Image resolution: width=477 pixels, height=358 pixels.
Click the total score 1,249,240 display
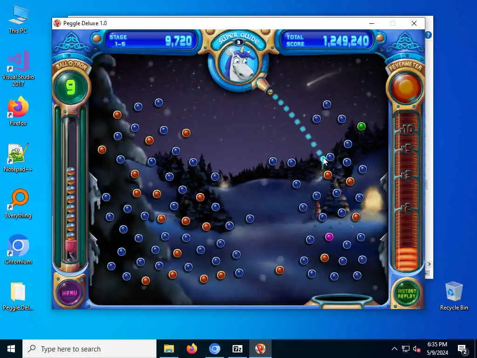[x=346, y=41]
